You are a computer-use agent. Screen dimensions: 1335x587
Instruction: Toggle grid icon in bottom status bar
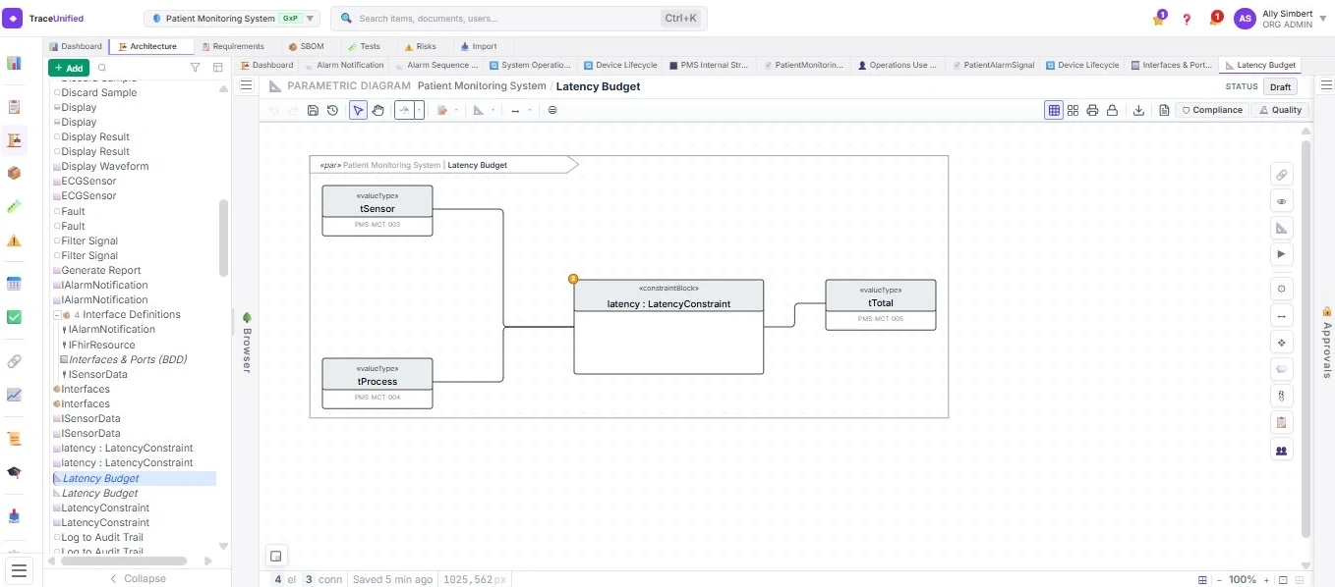[1203, 580]
